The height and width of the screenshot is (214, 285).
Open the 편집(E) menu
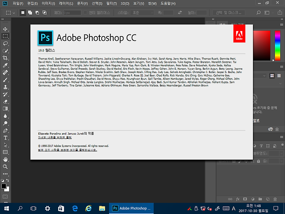pyautogui.click(x=32, y=4)
